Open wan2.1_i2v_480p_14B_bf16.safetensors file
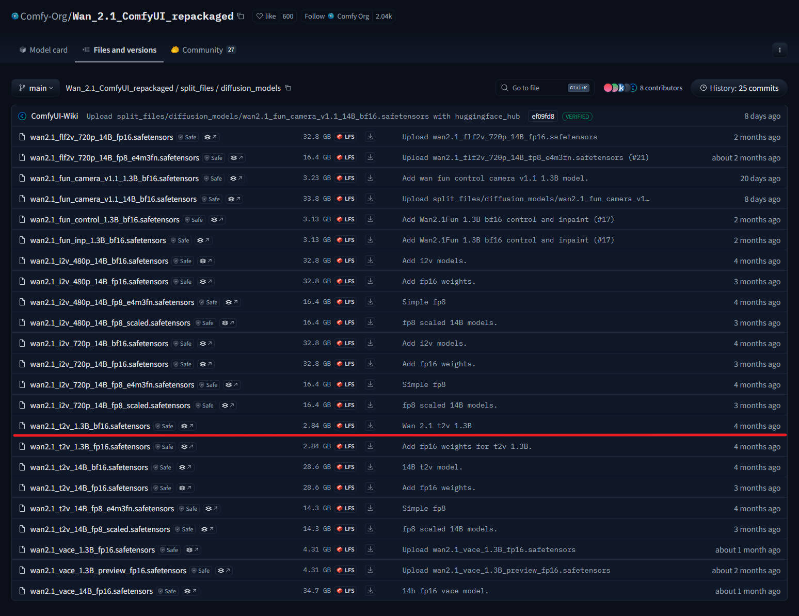The height and width of the screenshot is (616, 799). pos(99,261)
